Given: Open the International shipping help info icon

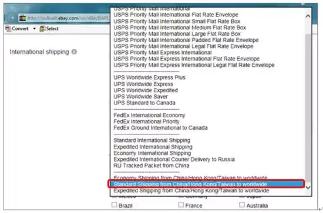Looking at the screenshot, I should (74, 52).
